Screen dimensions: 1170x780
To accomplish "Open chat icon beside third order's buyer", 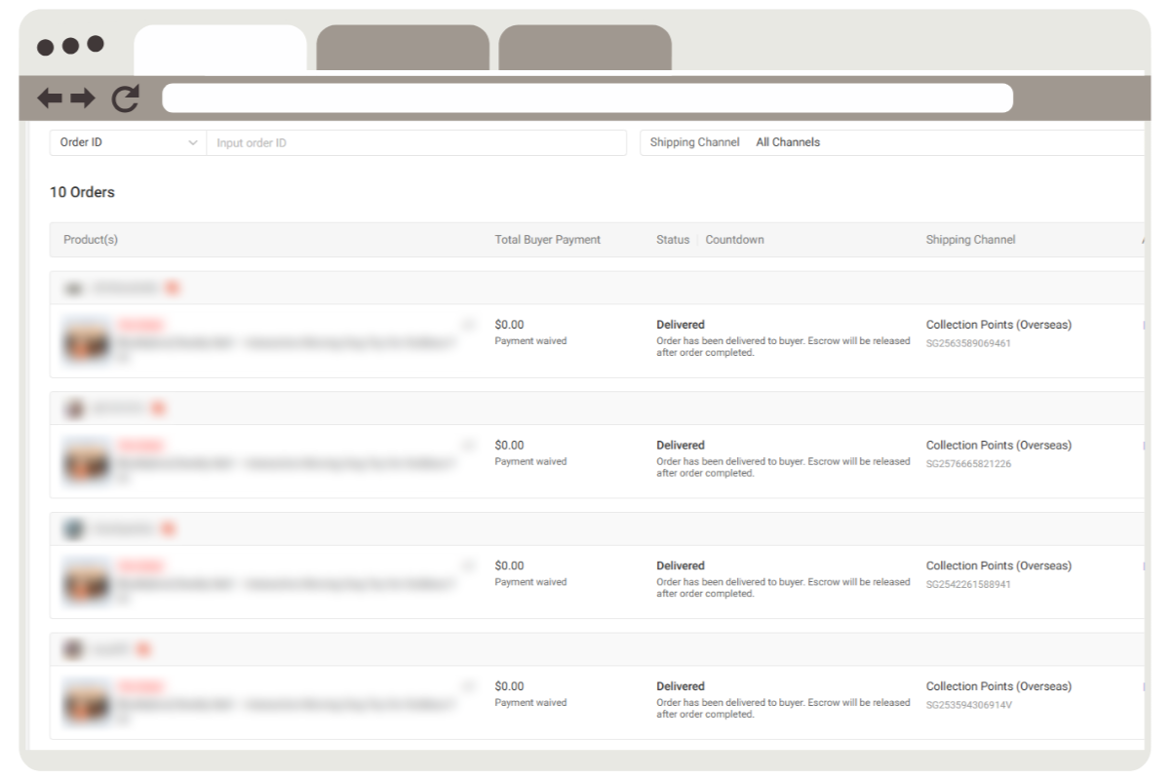I will (x=168, y=528).
